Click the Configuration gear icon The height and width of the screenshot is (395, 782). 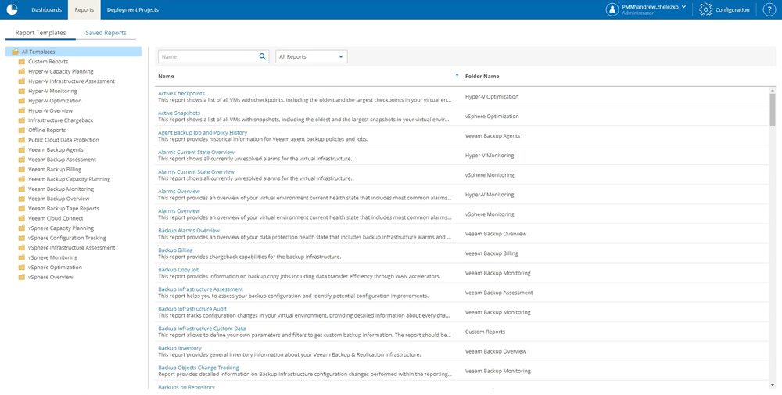click(x=705, y=9)
